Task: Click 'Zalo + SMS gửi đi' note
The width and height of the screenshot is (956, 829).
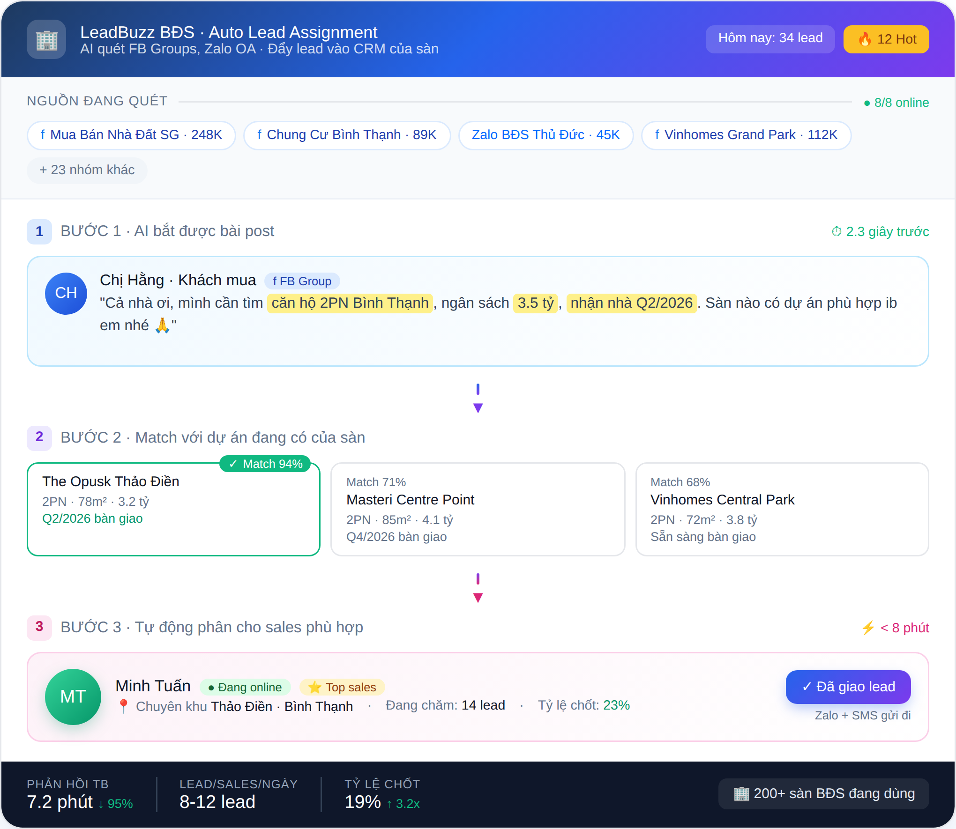Action: pos(863,715)
